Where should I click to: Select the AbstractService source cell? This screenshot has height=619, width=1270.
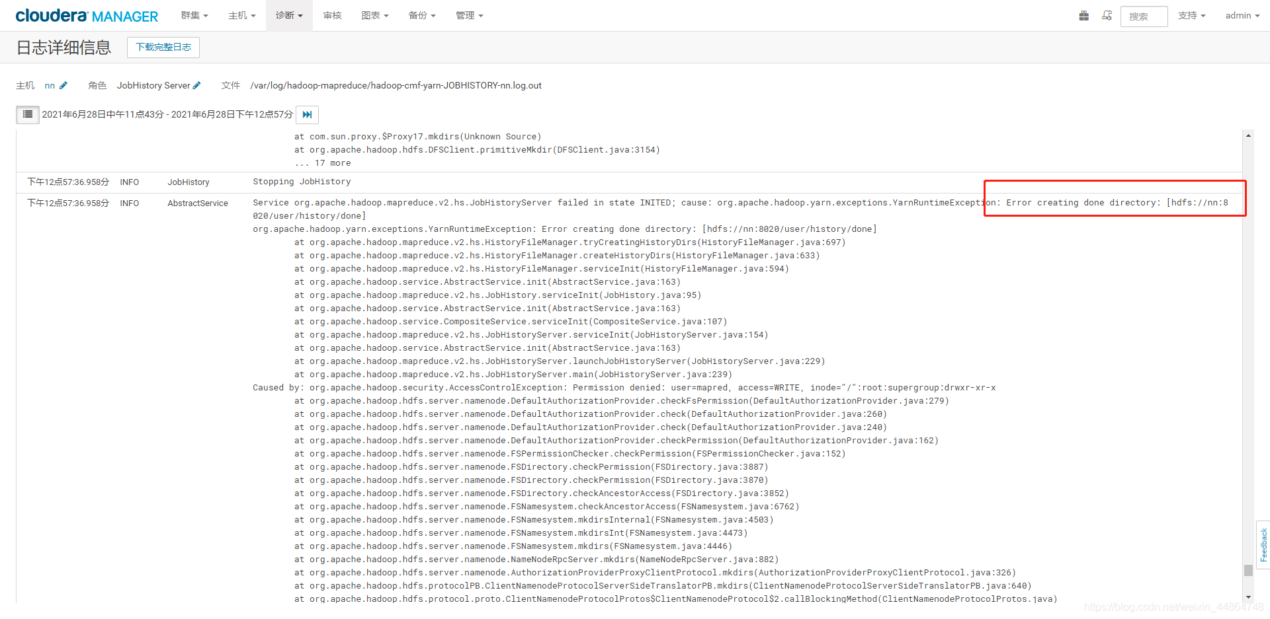(x=198, y=203)
